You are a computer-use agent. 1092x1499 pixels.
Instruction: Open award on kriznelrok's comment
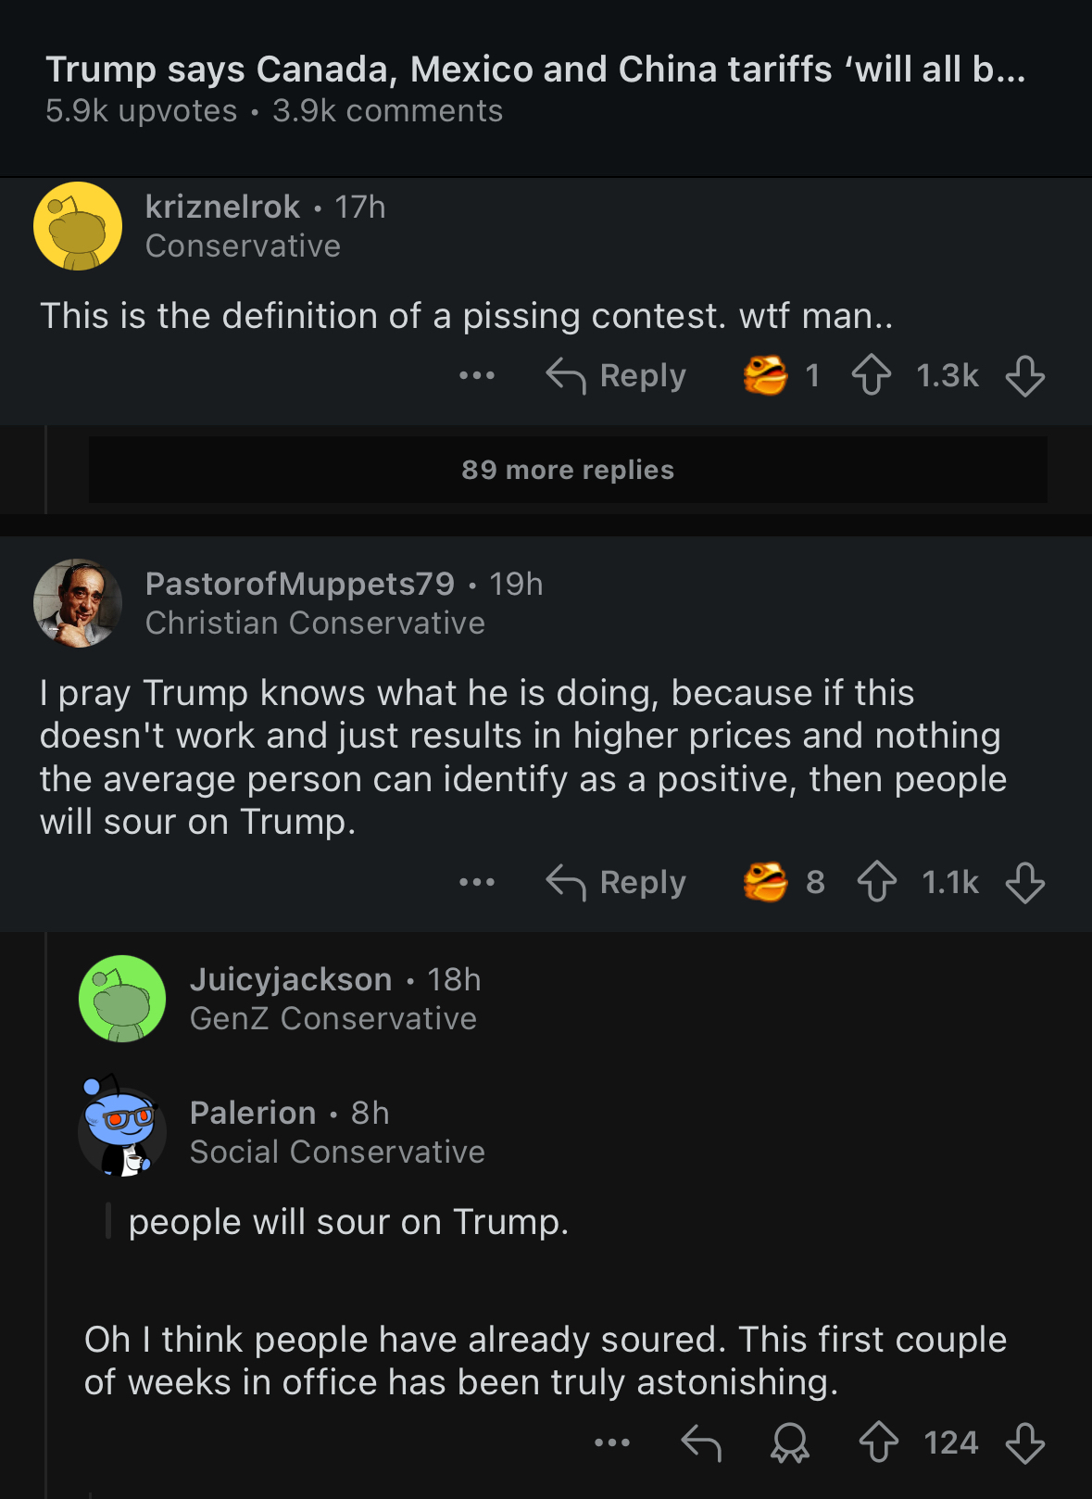coord(765,376)
